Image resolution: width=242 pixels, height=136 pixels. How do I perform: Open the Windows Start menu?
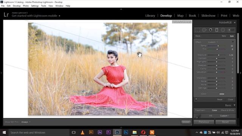(x=4, y=133)
